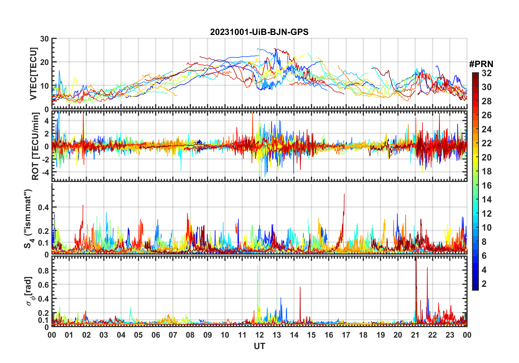Select the colorbar tick label "16"

click(487, 185)
